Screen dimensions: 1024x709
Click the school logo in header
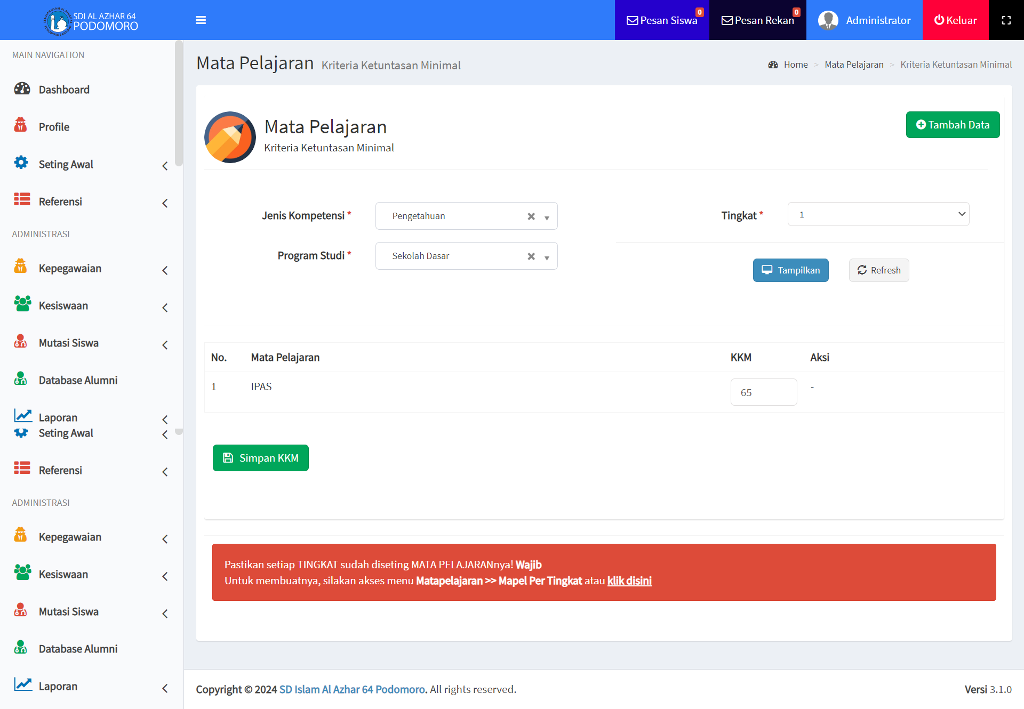pyautogui.click(x=57, y=22)
